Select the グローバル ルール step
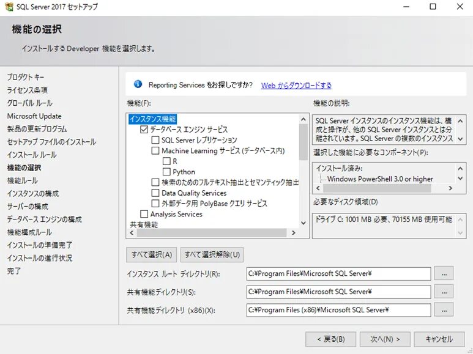The height and width of the screenshot is (354, 473). coord(29,103)
